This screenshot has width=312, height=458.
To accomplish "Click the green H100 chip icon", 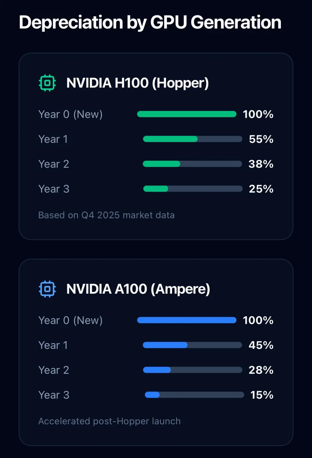I will point(47,83).
